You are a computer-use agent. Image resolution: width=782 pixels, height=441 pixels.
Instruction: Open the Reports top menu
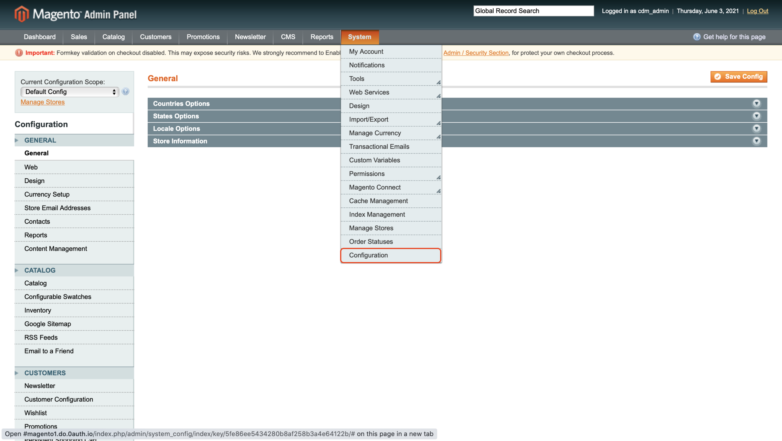pos(322,37)
